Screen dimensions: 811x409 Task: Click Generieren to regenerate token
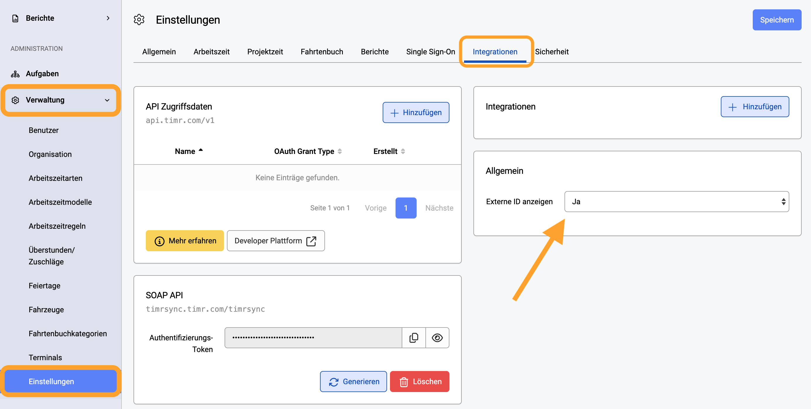[353, 381]
